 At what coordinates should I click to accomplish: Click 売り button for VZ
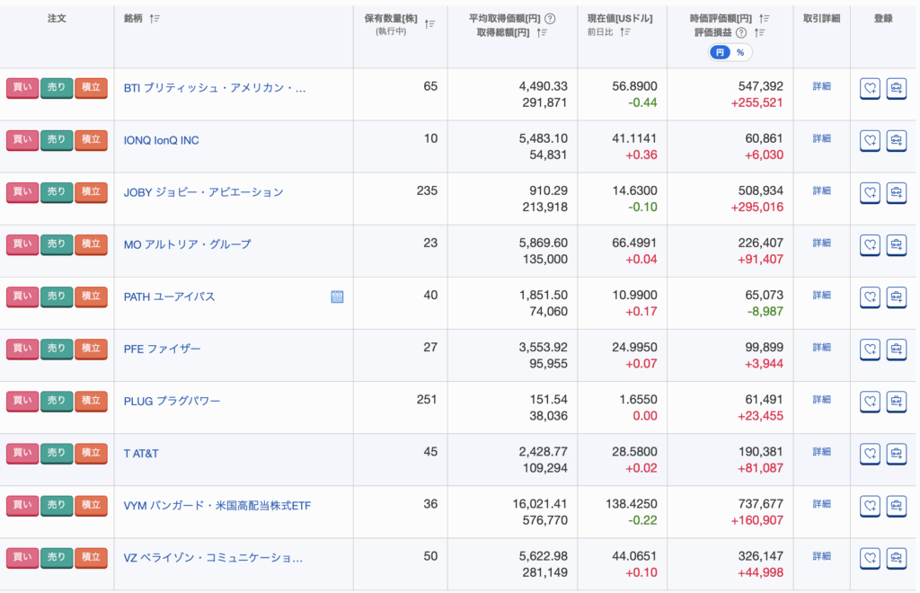tap(57, 558)
